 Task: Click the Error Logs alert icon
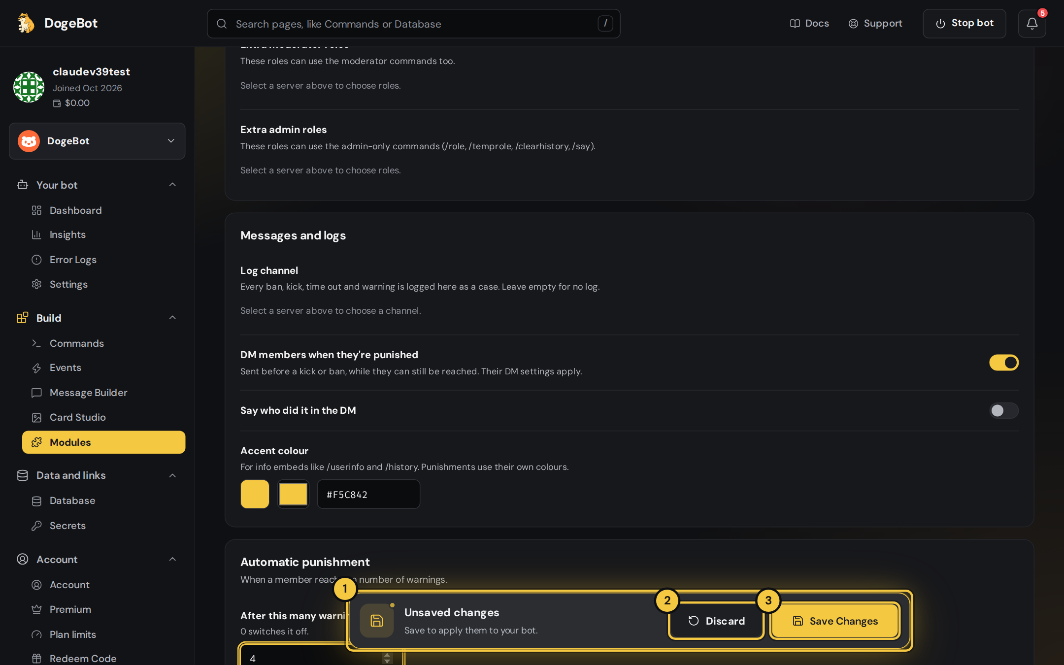[36, 260]
